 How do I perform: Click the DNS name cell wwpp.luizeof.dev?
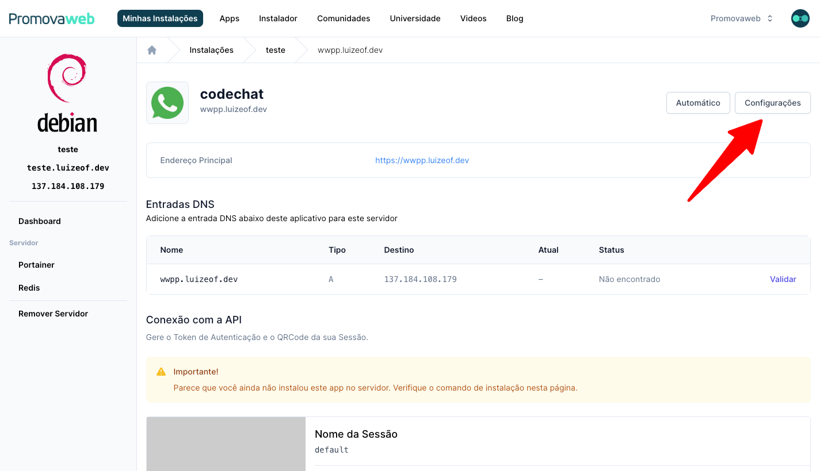coord(199,279)
